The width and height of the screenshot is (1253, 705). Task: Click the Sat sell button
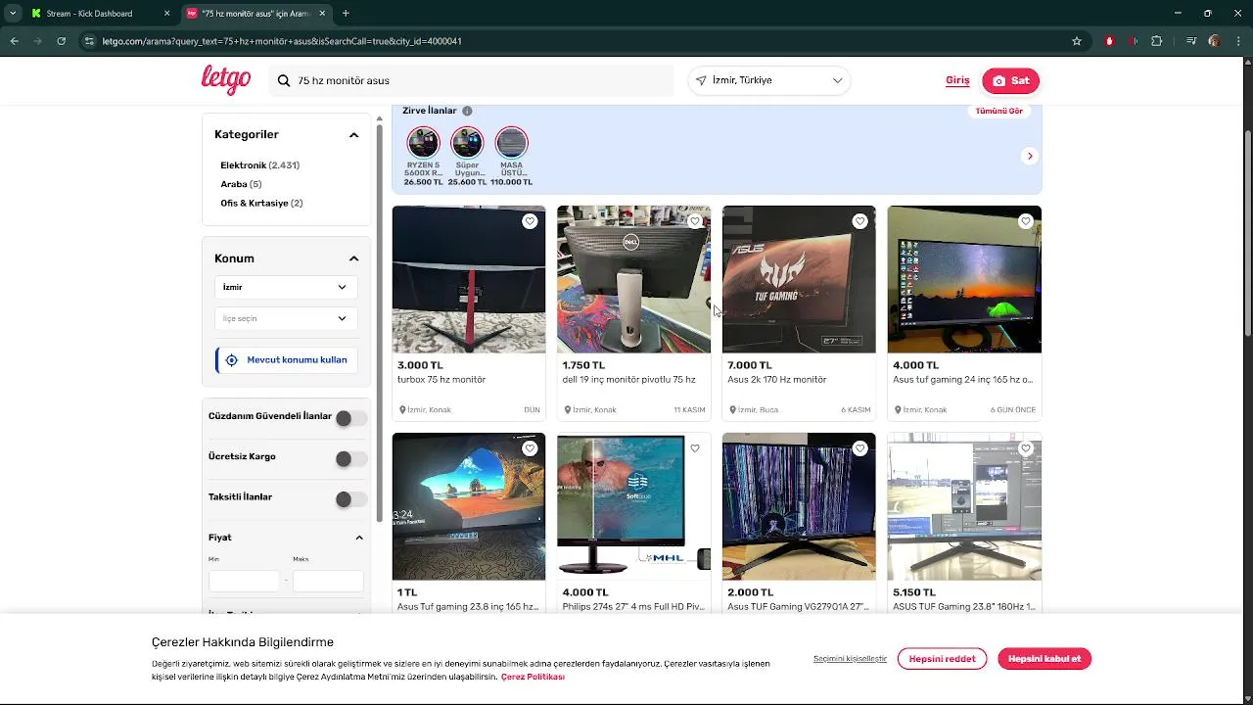(x=1010, y=80)
